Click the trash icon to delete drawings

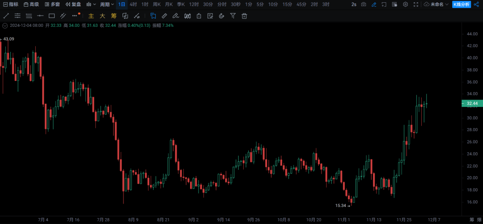tap(244, 16)
